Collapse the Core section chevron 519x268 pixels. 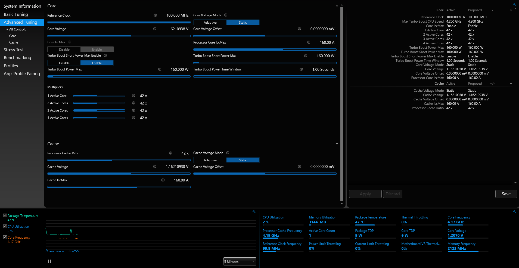[337, 6]
